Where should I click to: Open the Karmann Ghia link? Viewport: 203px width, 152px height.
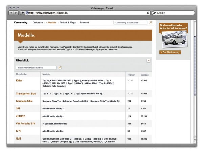[x=24, y=101]
